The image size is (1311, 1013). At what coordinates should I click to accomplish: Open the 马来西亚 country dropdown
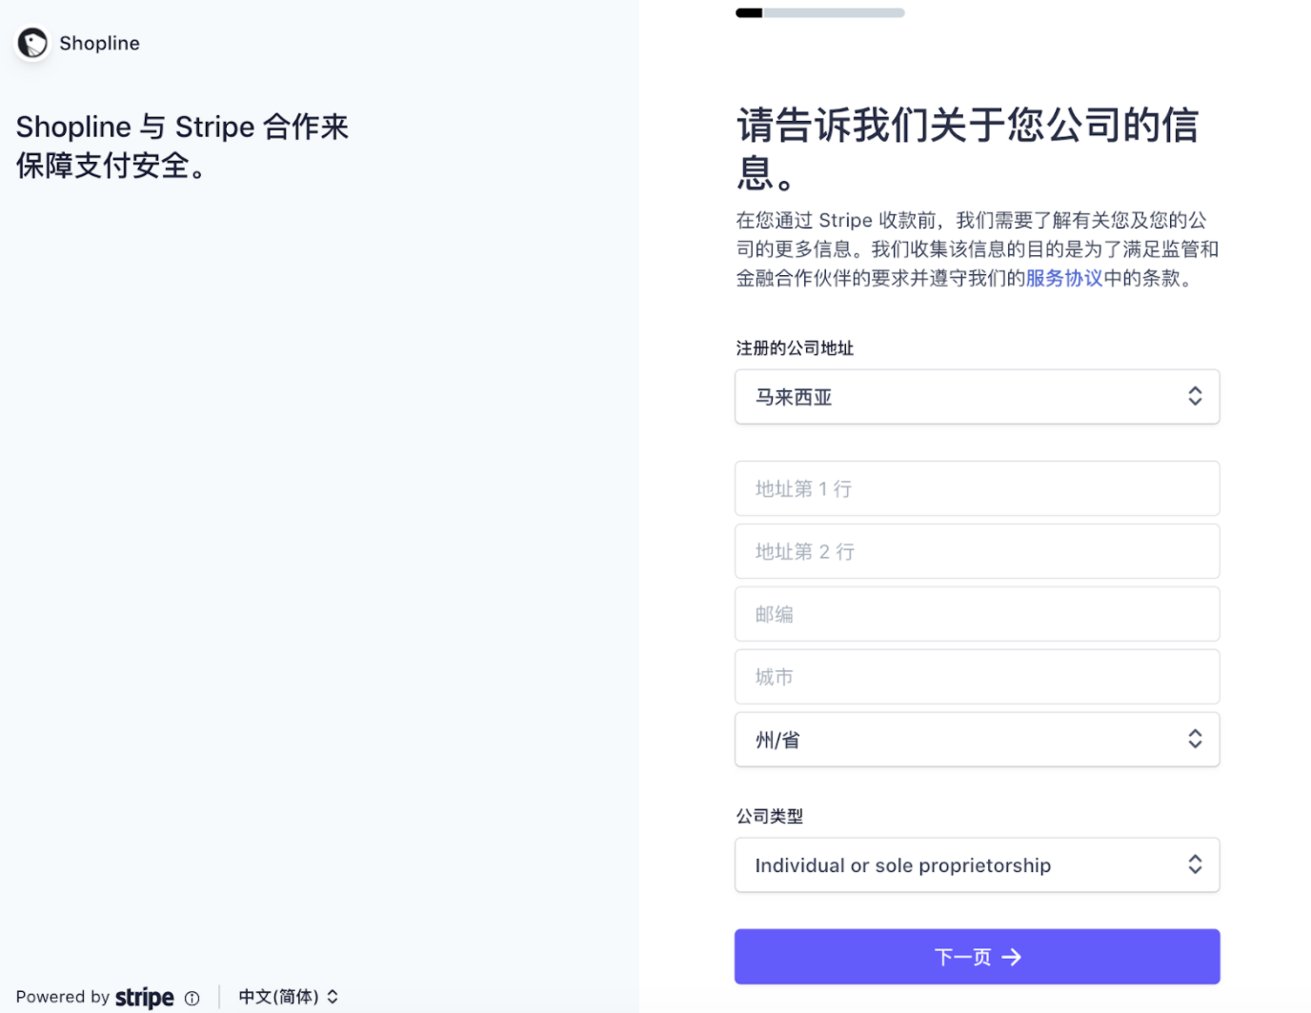[977, 397]
